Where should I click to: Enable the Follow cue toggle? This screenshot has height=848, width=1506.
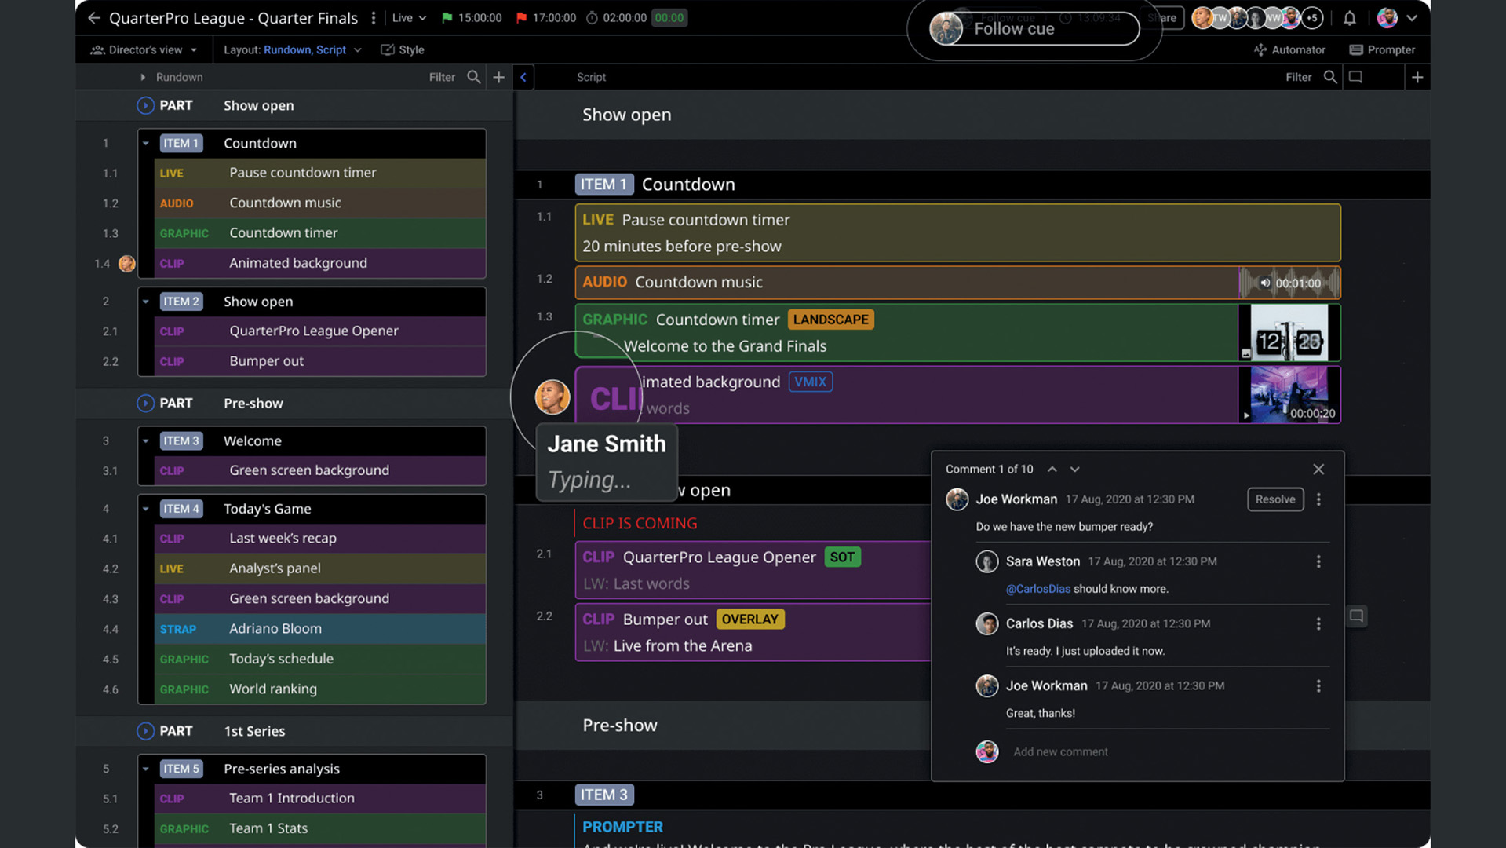click(1034, 29)
